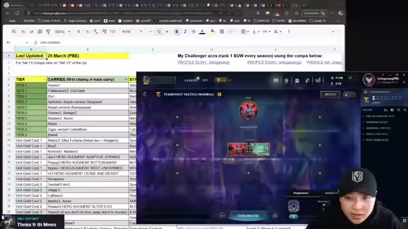The image size is (408, 229).
Task: Toggle the open party switch beside Invite
Action: pos(349,94)
